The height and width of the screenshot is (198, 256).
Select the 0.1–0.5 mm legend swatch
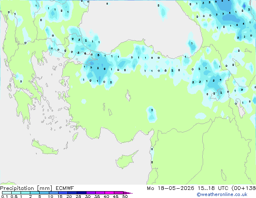7,193
